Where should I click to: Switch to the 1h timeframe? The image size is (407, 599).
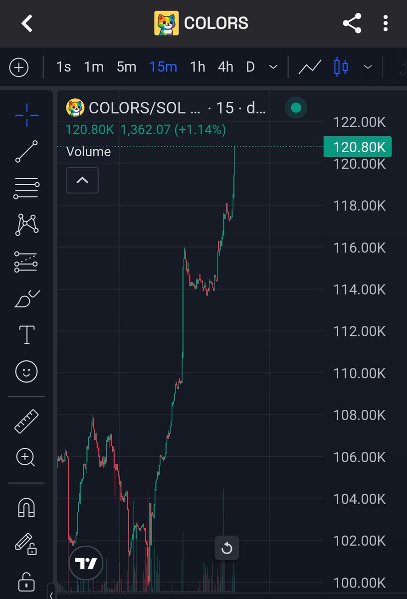tap(198, 67)
